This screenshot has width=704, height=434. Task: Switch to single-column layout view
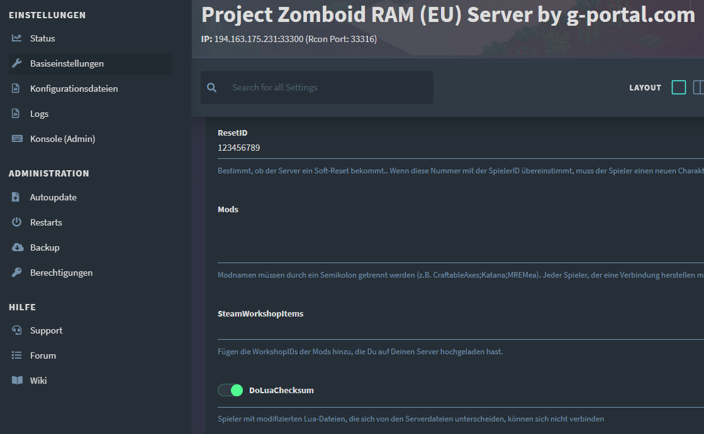pyautogui.click(x=679, y=87)
